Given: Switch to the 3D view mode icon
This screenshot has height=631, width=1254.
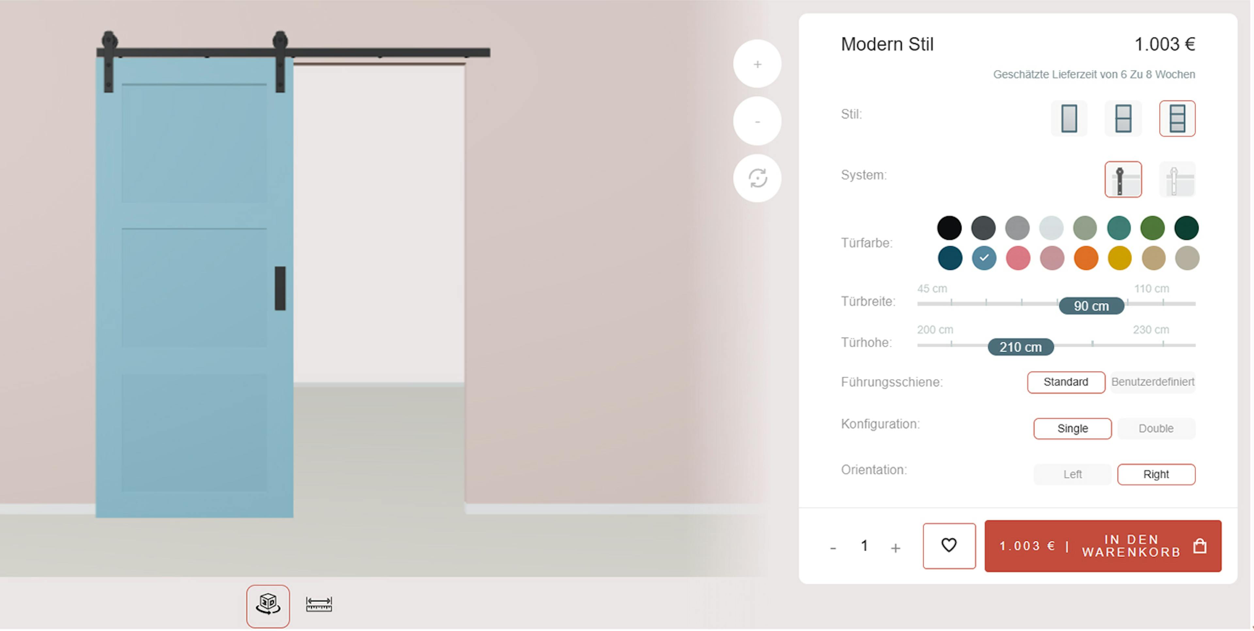Looking at the screenshot, I should (268, 606).
